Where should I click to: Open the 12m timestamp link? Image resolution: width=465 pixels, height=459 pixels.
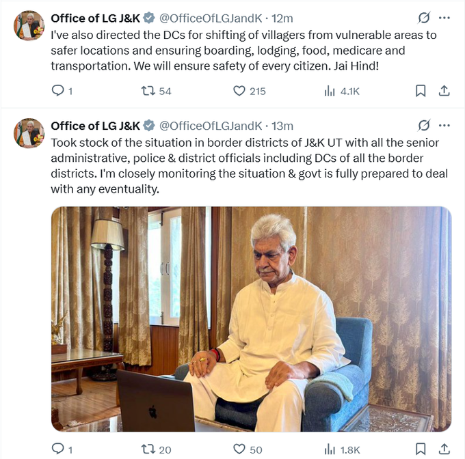pos(282,17)
